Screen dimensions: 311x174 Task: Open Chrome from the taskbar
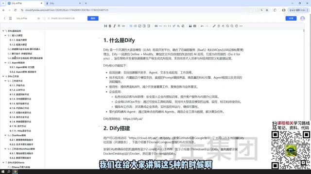(15, 172)
